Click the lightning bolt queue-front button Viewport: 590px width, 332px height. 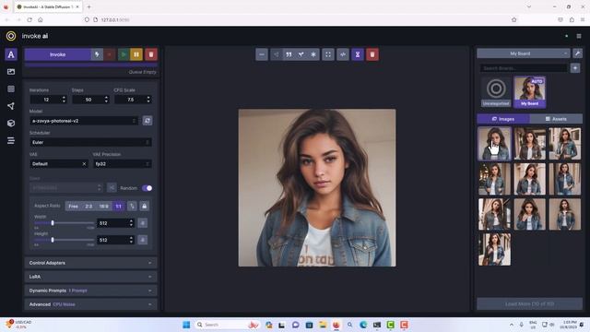click(x=97, y=54)
